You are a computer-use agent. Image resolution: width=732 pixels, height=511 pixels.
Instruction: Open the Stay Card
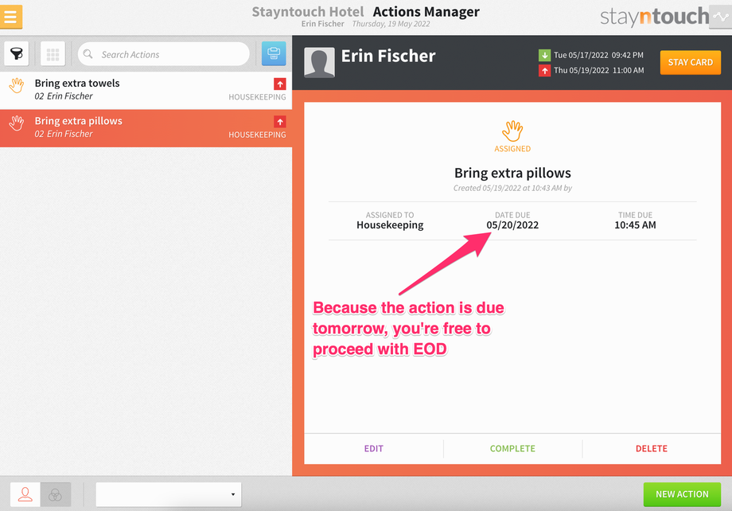tap(690, 63)
